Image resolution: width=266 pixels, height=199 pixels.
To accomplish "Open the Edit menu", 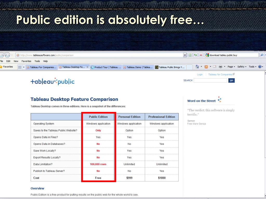I will point(8,61).
